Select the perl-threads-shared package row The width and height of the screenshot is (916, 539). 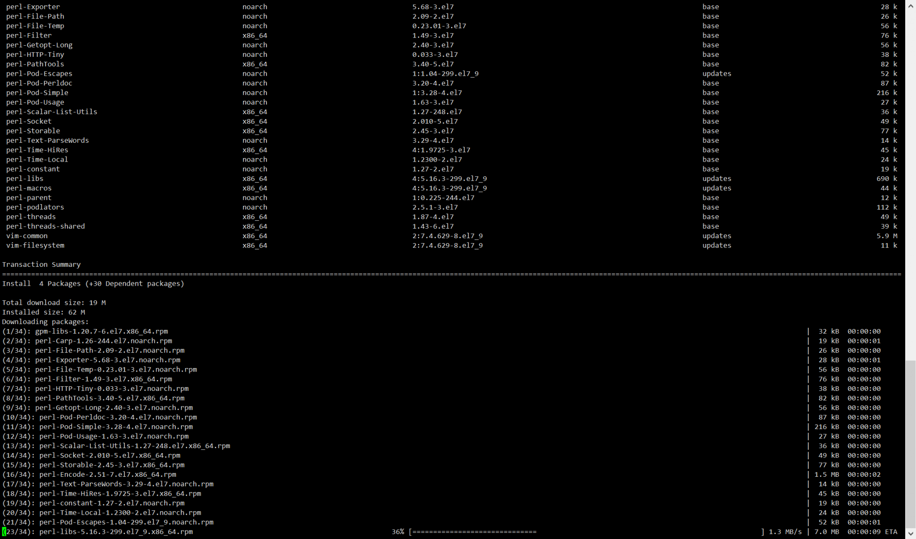tap(45, 226)
